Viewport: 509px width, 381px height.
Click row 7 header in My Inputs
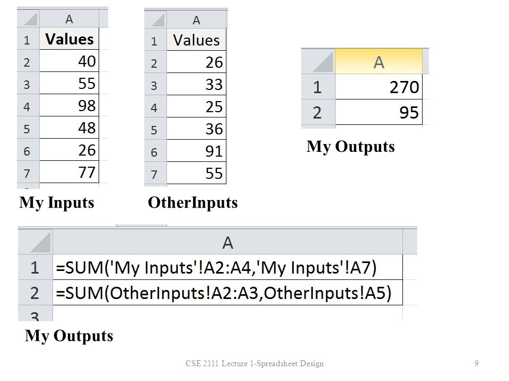pos(28,172)
